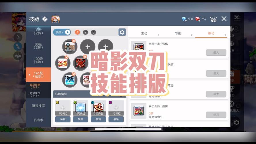
Task: Select skill preset 1
Action: tap(77, 32)
